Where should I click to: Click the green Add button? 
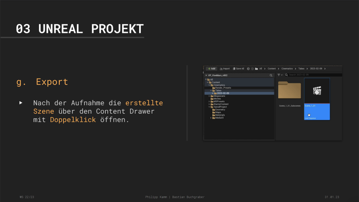click(211, 69)
